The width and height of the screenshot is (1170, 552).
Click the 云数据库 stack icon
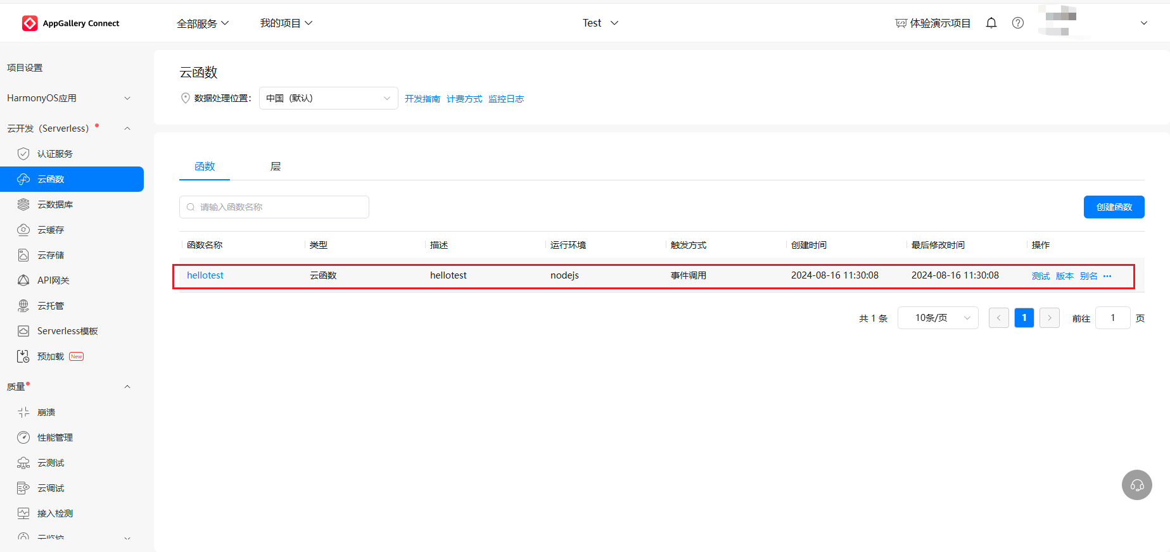(x=23, y=204)
